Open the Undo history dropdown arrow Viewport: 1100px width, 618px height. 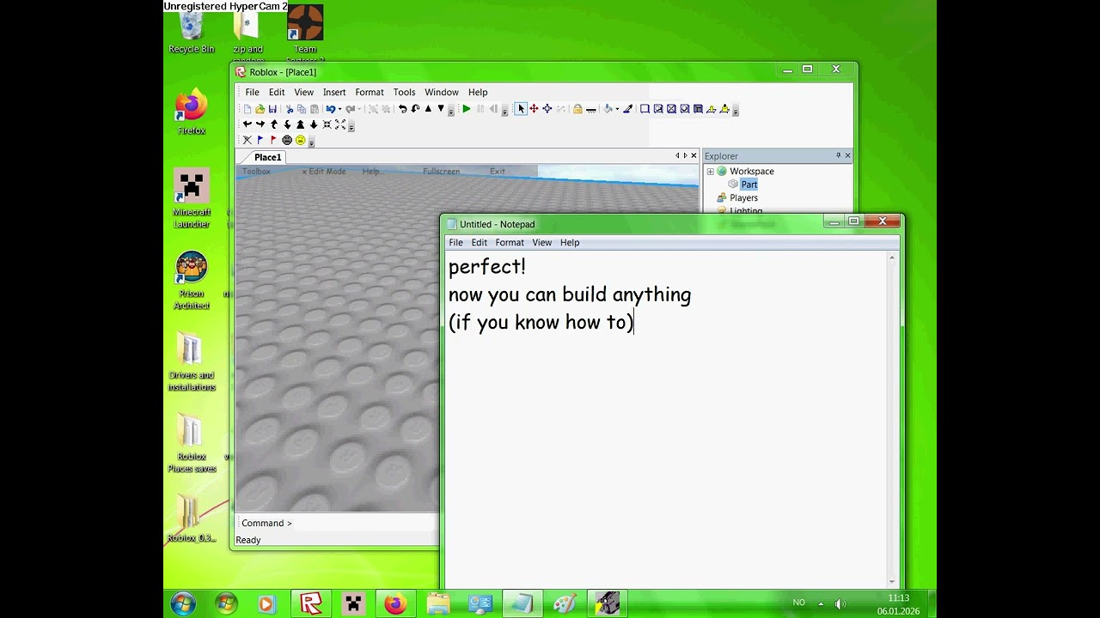pyautogui.click(x=339, y=109)
